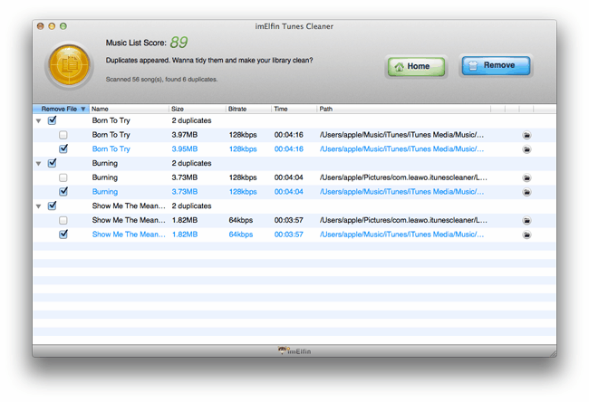The height and width of the screenshot is (402, 589).
Task: Open folder for first Born To Try 3.97MB file
Action: click(526, 135)
